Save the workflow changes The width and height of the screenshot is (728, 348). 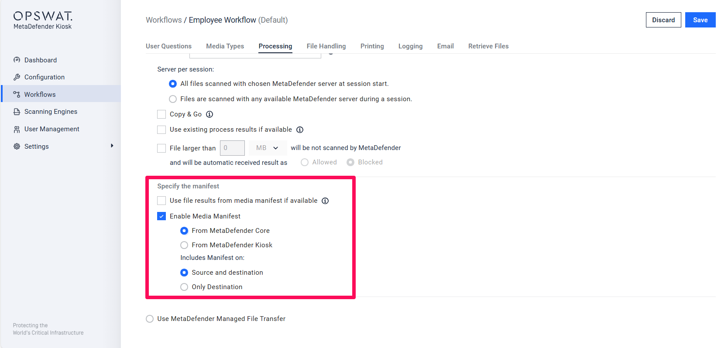701,20
